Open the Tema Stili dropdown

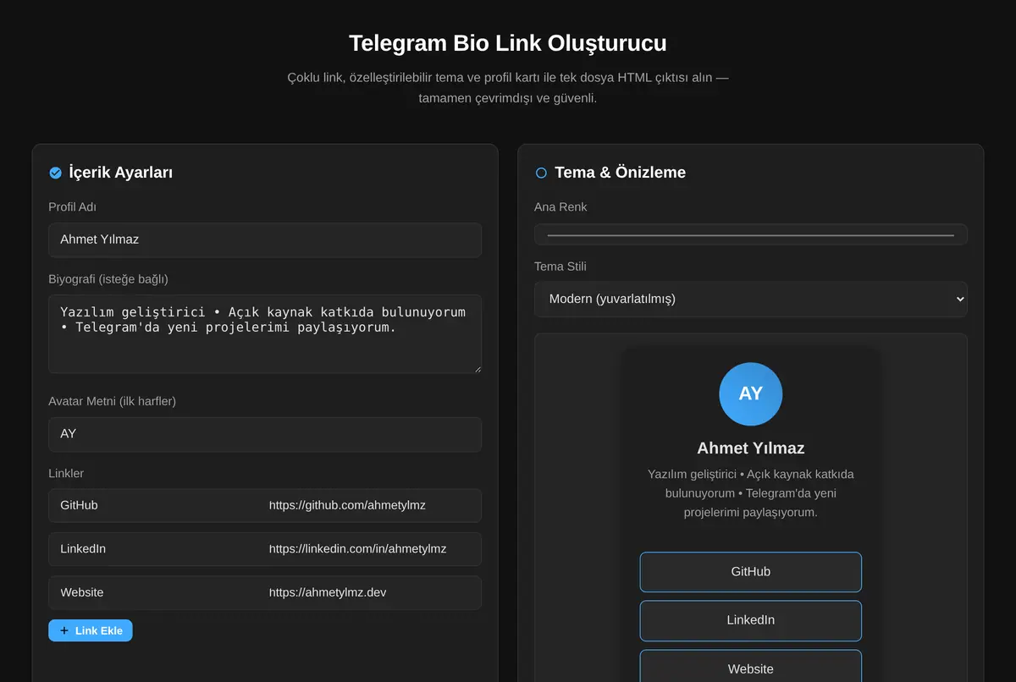[750, 299]
